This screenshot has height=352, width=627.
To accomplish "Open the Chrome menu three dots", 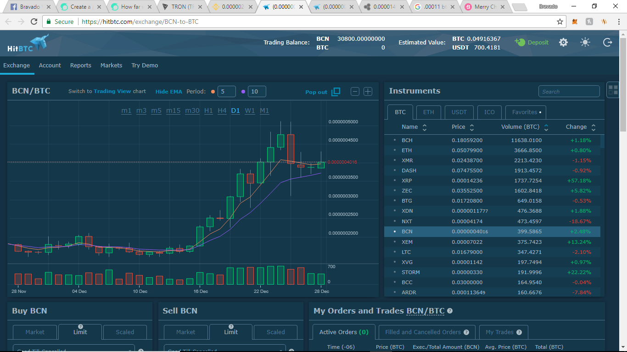I will [619, 22].
